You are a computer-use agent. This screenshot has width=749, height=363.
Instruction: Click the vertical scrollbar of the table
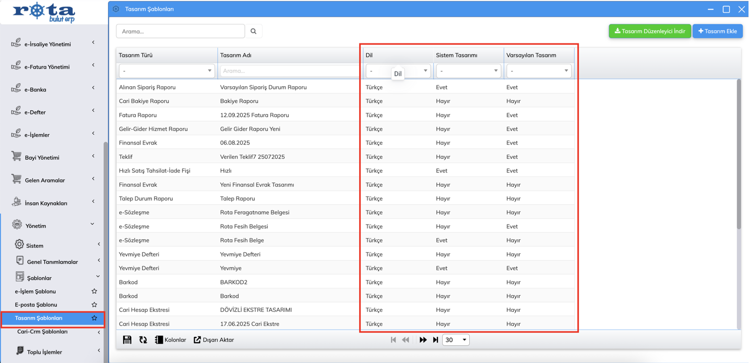click(739, 154)
